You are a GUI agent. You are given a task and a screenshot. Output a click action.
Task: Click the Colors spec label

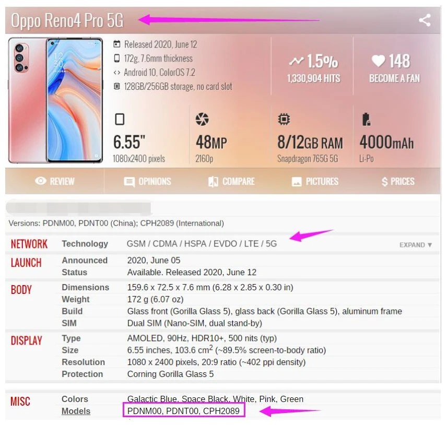(75, 399)
